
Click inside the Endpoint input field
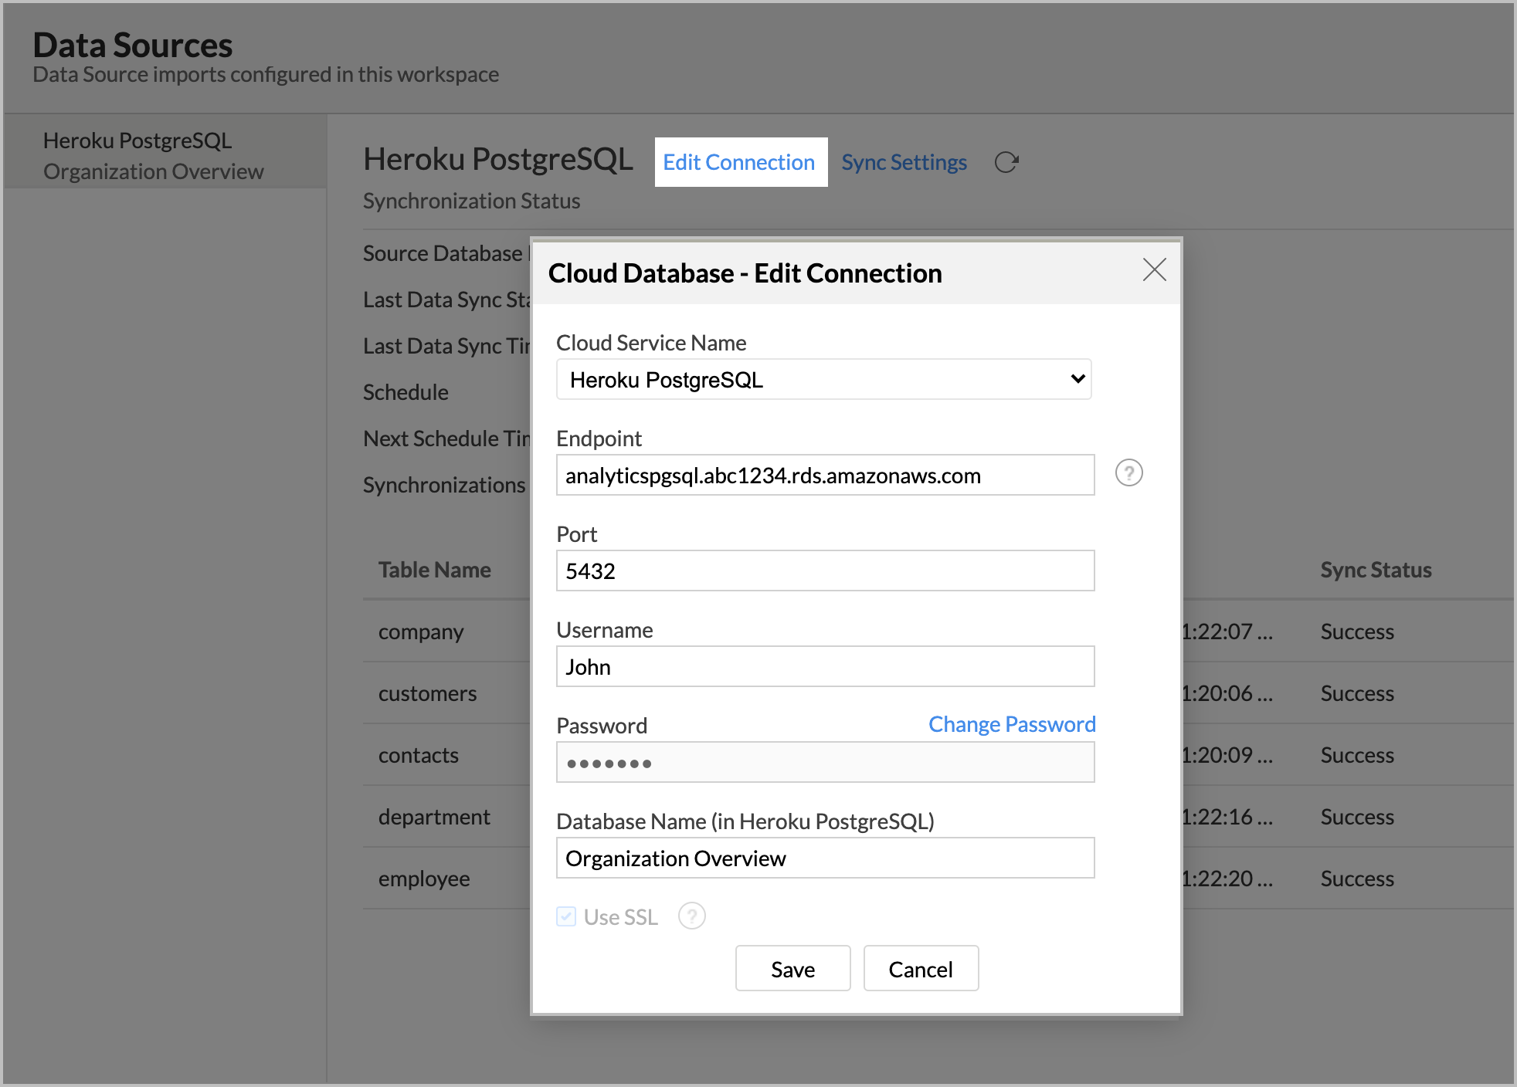[x=825, y=475]
